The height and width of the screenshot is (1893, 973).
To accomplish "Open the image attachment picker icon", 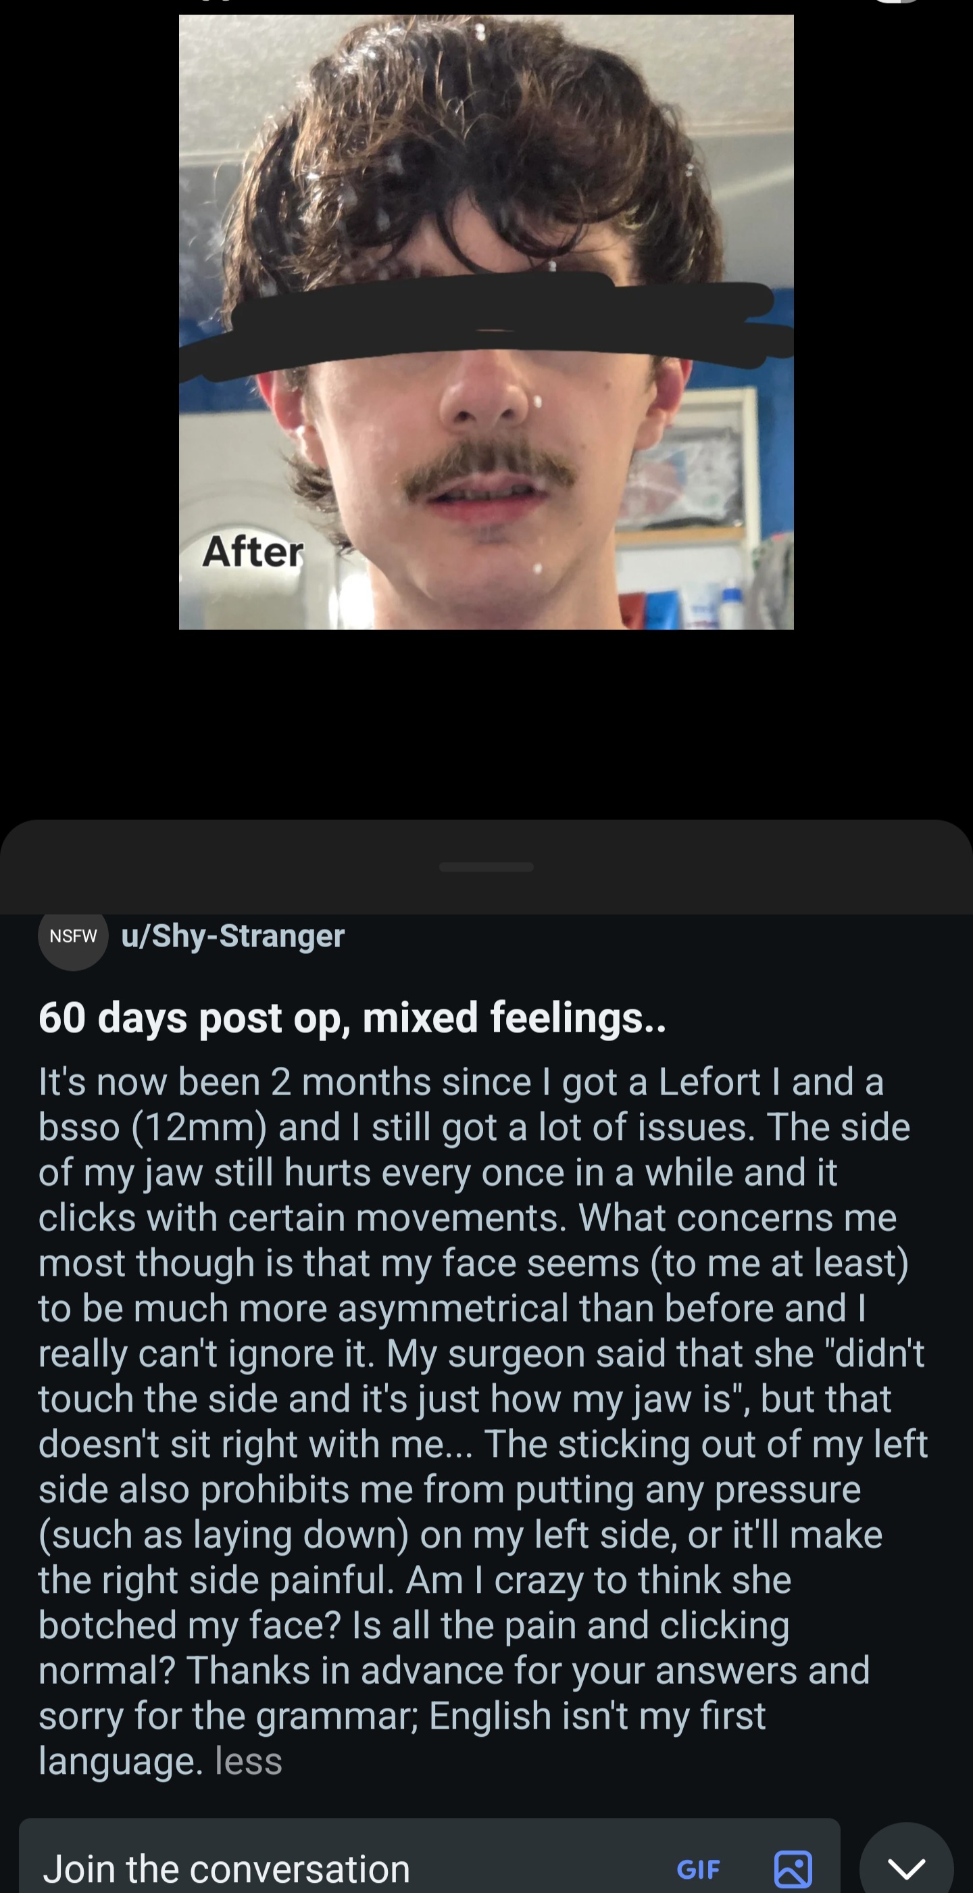I will tap(793, 1869).
